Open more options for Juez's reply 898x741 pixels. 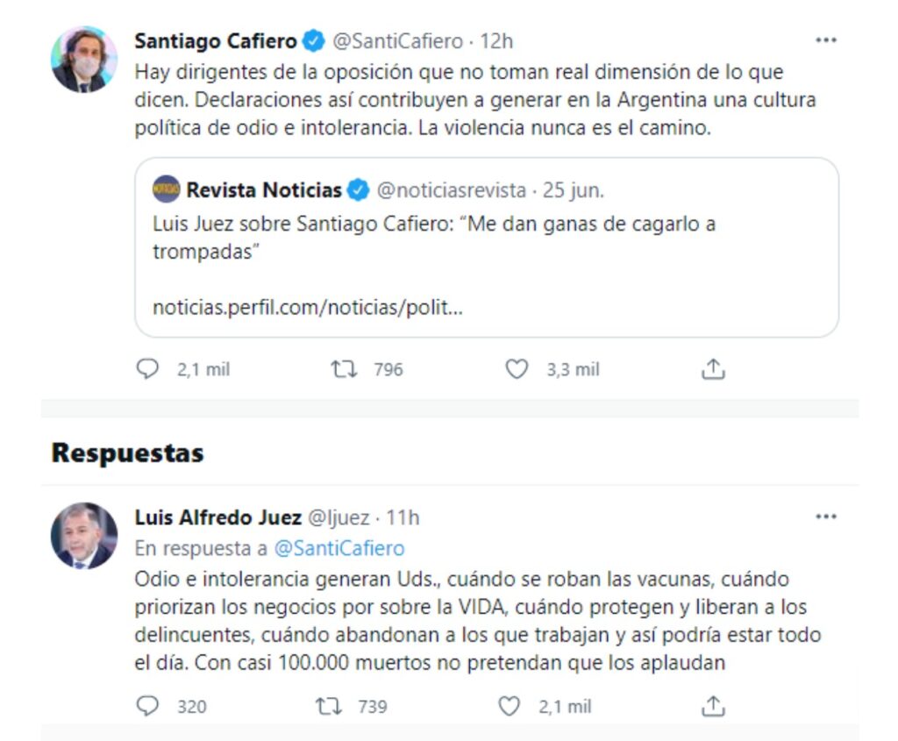tap(825, 517)
